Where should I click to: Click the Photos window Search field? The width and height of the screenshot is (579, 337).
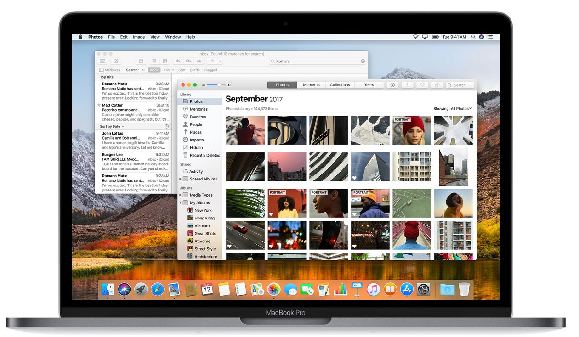pos(460,85)
